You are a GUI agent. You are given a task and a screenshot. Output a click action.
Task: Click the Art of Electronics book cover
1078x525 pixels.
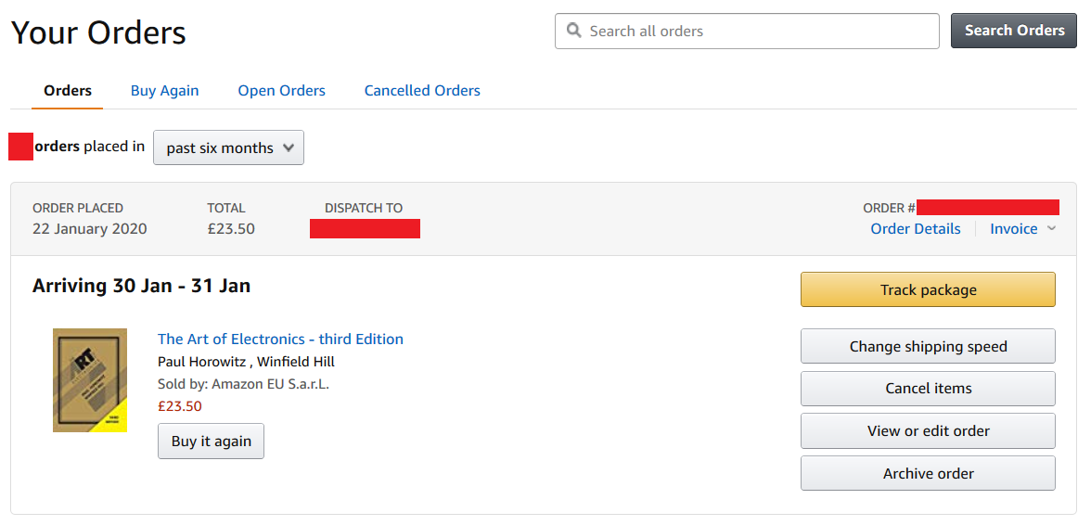tap(90, 380)
